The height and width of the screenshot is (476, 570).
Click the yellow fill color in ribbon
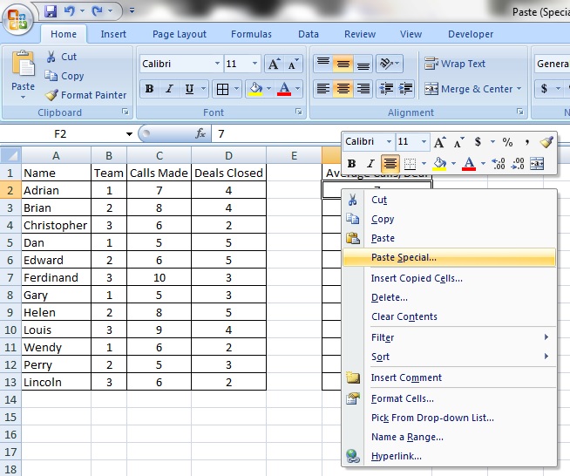pyautogui.click(x=254, y=89)
